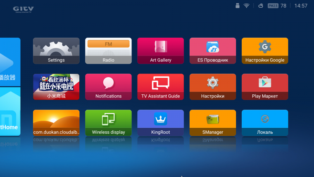Open the orange Настройки settings tile
This screenshot has width=314, height=177.
[213, 87]
